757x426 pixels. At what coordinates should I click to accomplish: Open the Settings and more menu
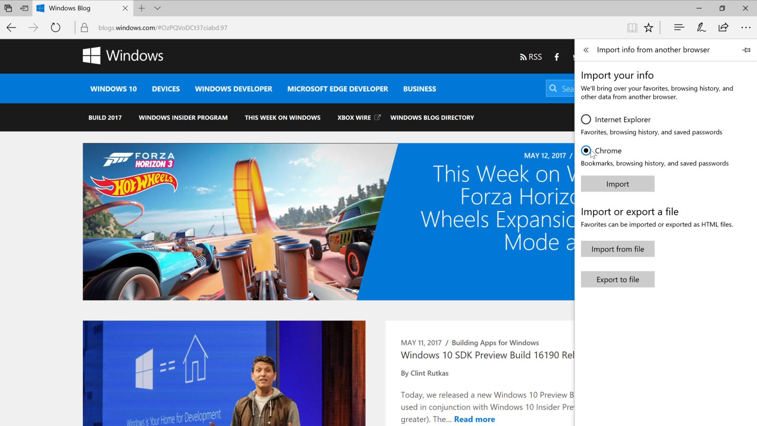tap(746, 27)
